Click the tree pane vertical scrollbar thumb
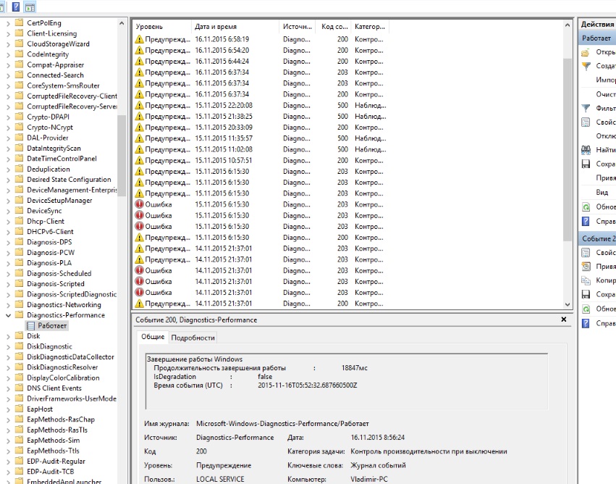 tap(122, 155)
